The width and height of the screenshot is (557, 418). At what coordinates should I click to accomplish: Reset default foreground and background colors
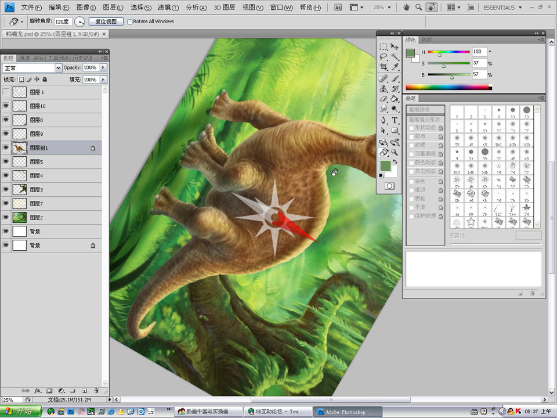coord(381,175)
